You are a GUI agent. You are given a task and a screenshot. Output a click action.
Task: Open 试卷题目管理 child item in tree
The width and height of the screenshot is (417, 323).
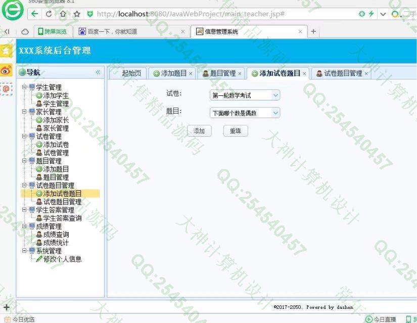(x=62, y=202)
